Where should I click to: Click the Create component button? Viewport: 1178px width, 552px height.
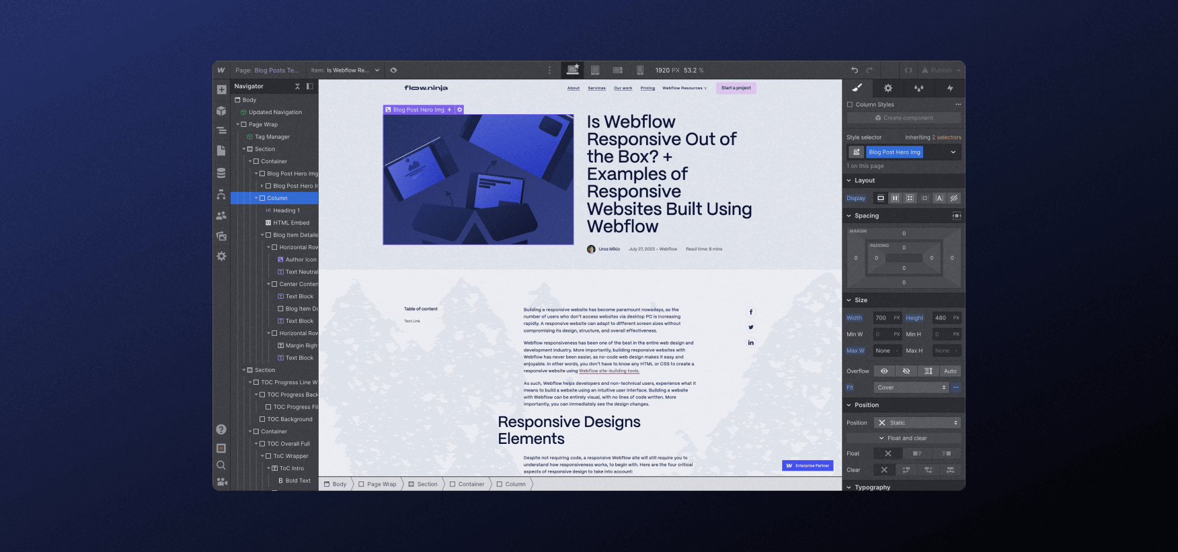click(x=904, y=118)
